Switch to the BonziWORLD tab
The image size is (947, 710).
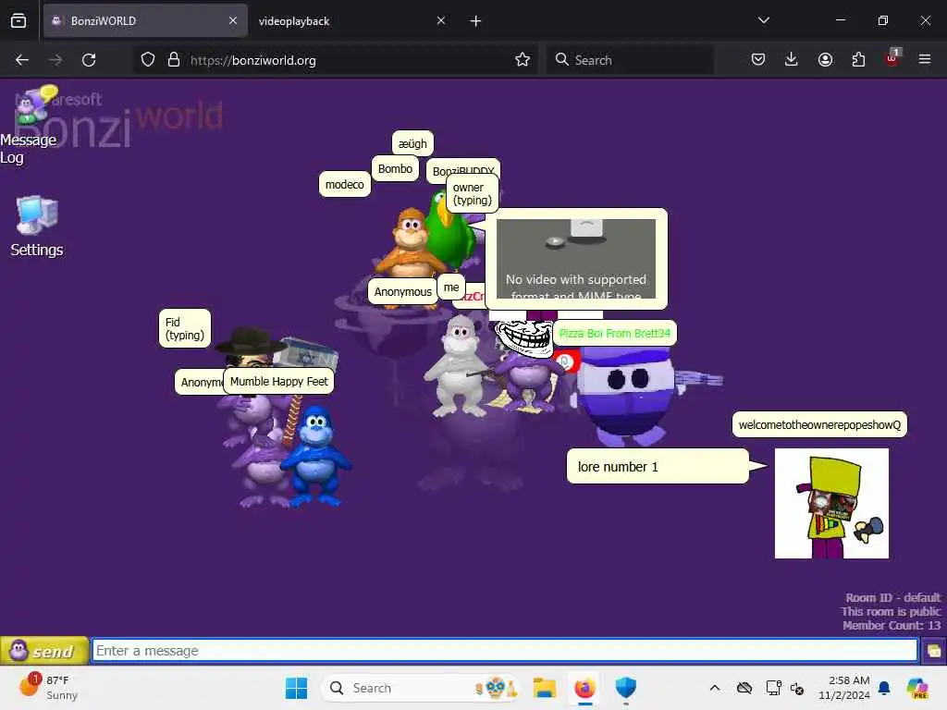tap(145, 21)
